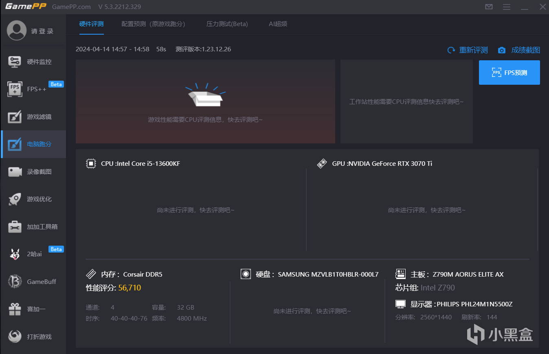Click the CPU chip icon

(x=90, y=164)
